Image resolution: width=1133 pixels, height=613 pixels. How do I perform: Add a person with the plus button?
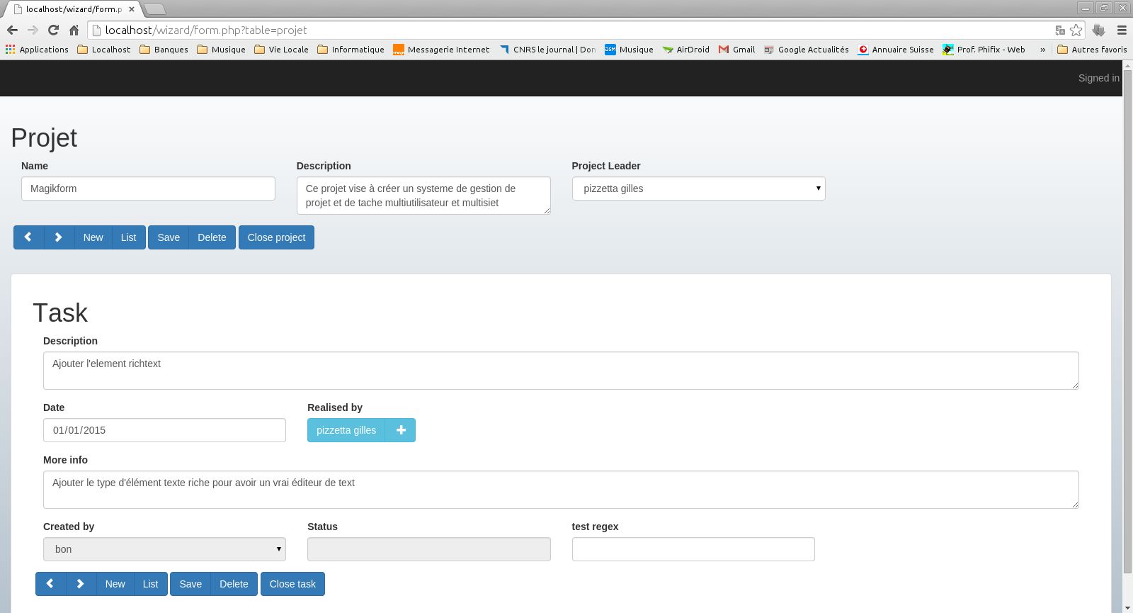(x=401, y=430)
